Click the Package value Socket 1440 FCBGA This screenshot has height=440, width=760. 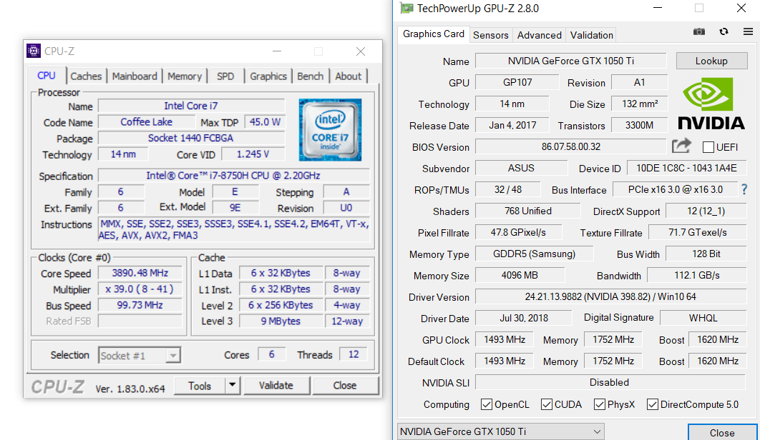tap(191, 138)
